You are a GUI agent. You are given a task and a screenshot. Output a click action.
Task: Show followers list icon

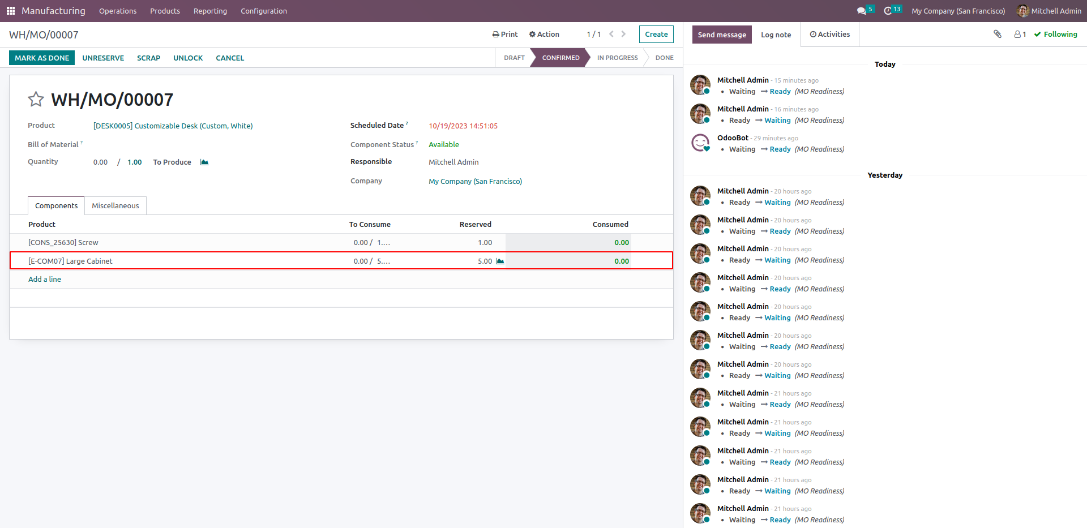tap(1020, 35)
